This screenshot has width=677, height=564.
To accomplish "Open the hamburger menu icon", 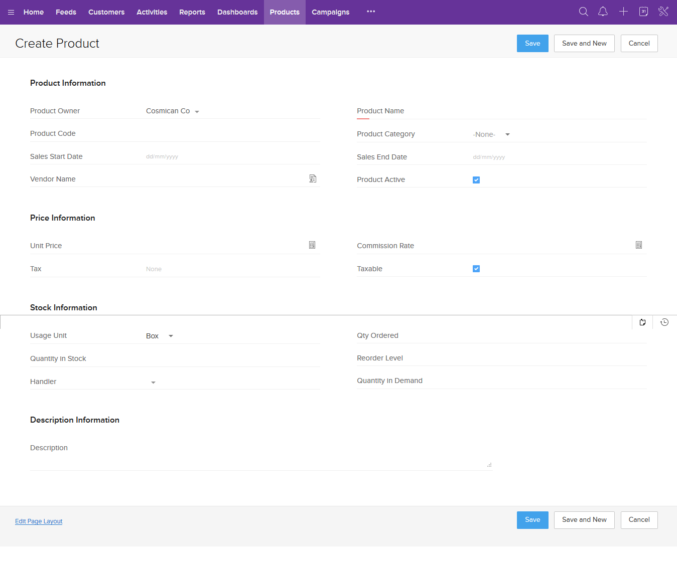I will tap(11, 12).
